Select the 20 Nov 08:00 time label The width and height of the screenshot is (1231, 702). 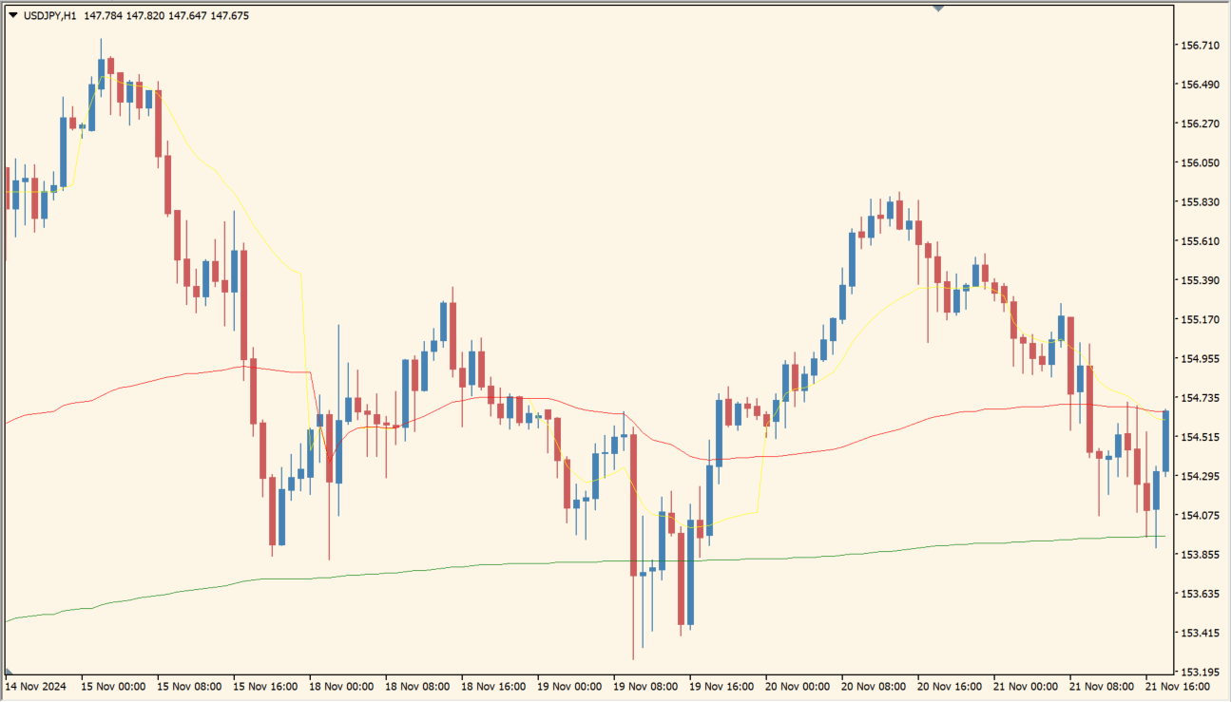pyautogui.click(x=873, y=686)
